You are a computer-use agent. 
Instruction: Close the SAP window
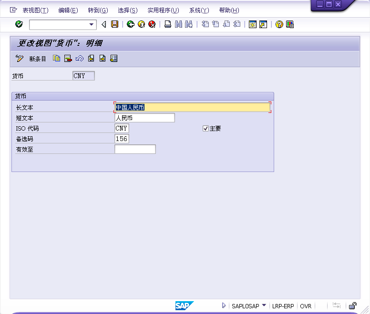coord(338,4)
